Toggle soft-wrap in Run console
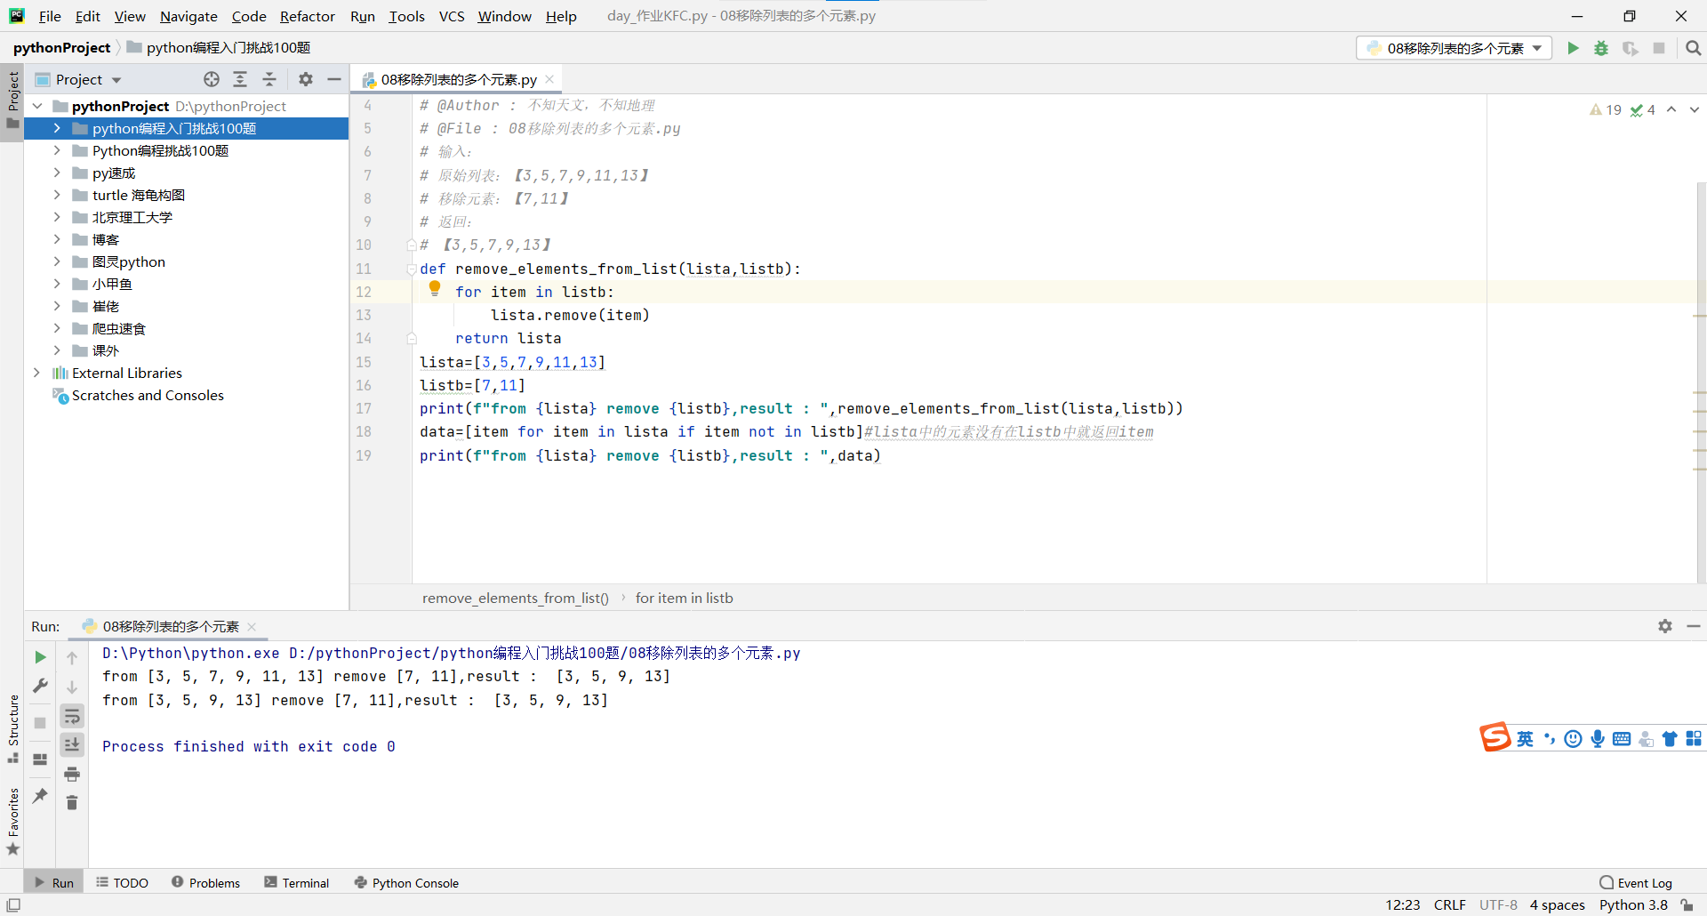The width and height of the screenshot is (1707, 916). coord(72,716)
